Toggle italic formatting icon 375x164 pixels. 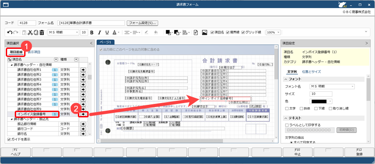coord(99,32)
